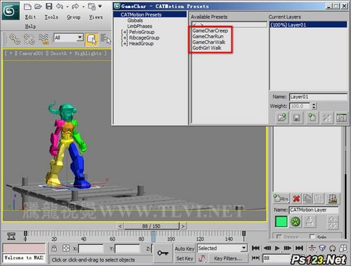The width and height of the screenshot is (351, 266).
Task: Open the Redo history dropdown arrow
Action: (x=84, y=7)
